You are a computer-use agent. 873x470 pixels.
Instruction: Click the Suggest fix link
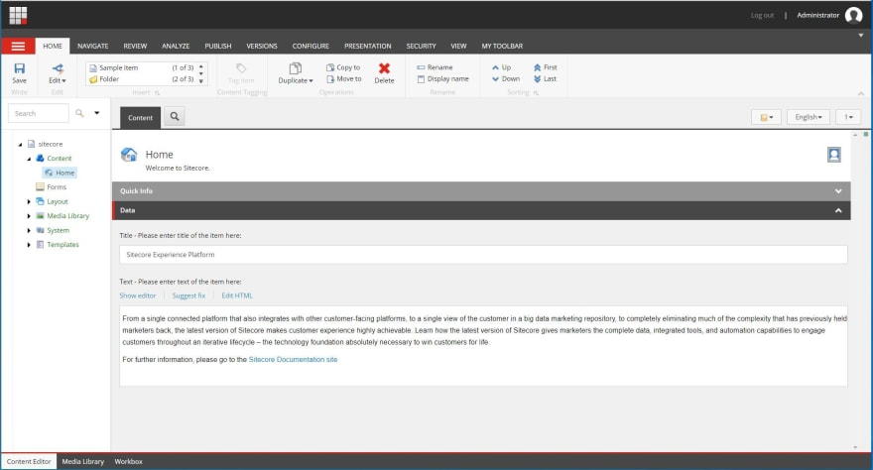[x=188, y=295]
